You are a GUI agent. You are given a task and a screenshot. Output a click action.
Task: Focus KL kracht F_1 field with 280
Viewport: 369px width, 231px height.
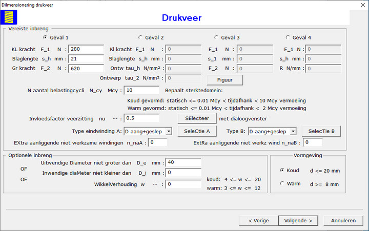[x=86, y=49]
